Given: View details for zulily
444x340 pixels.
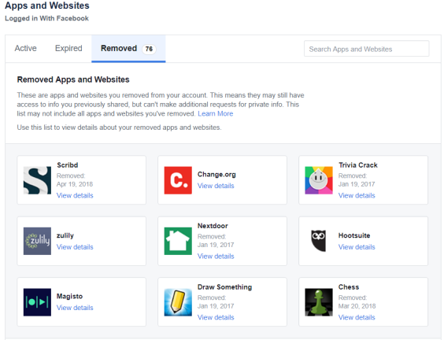Looking at the screenshot, I should click(75, 247).
